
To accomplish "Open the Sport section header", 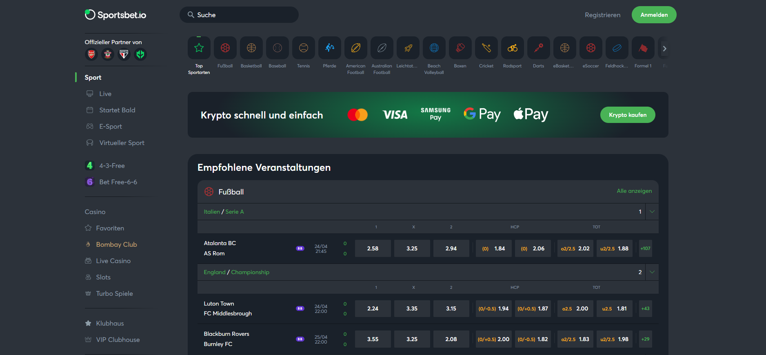I will (93, 77).
